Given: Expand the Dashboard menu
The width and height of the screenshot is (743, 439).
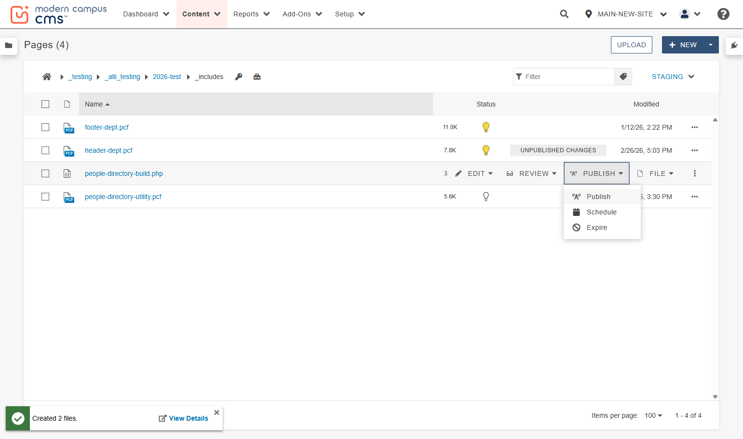Looking at the screenshot, I should coord(146,14).
